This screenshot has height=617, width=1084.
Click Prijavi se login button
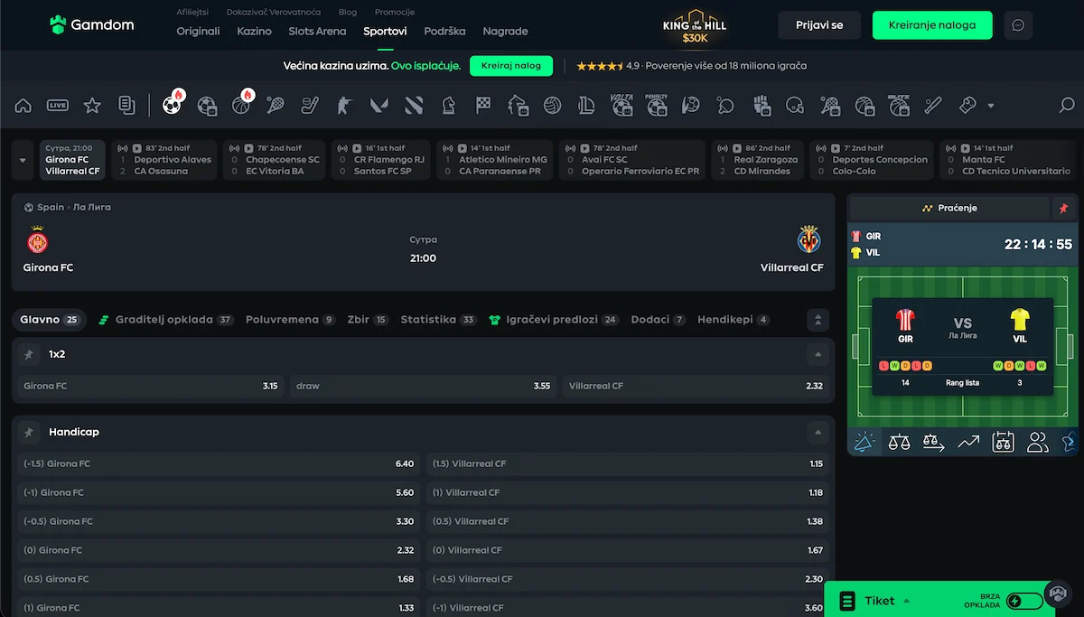[x=819, y=25]
